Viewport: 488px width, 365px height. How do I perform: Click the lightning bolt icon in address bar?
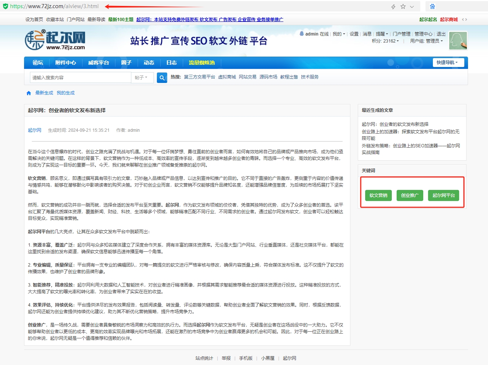click(393, 7)
